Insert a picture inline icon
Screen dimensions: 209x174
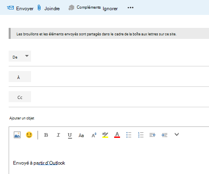[17, 135]
